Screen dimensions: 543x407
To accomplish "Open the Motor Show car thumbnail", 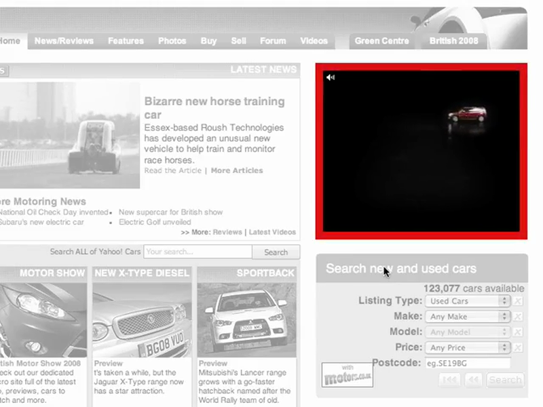I will (43, 320).
